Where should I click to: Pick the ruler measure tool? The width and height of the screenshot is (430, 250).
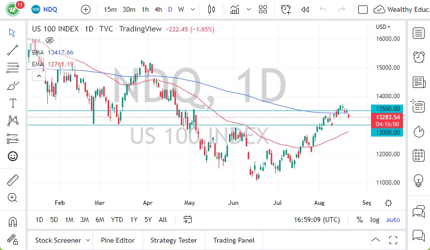pyautogui.click(x=13, y=180)
